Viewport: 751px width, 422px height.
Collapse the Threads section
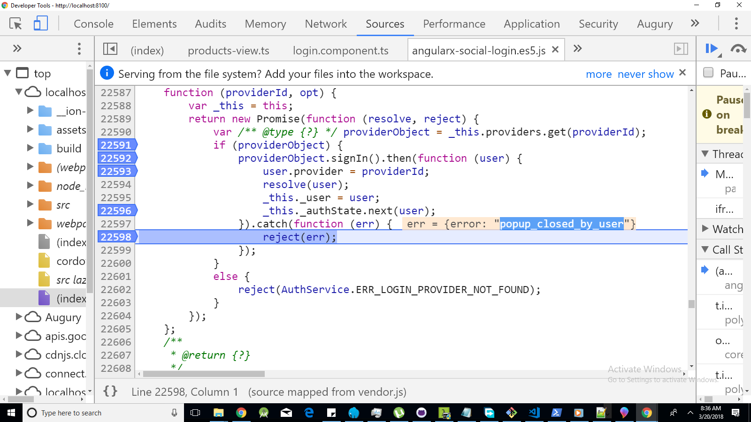705,154
